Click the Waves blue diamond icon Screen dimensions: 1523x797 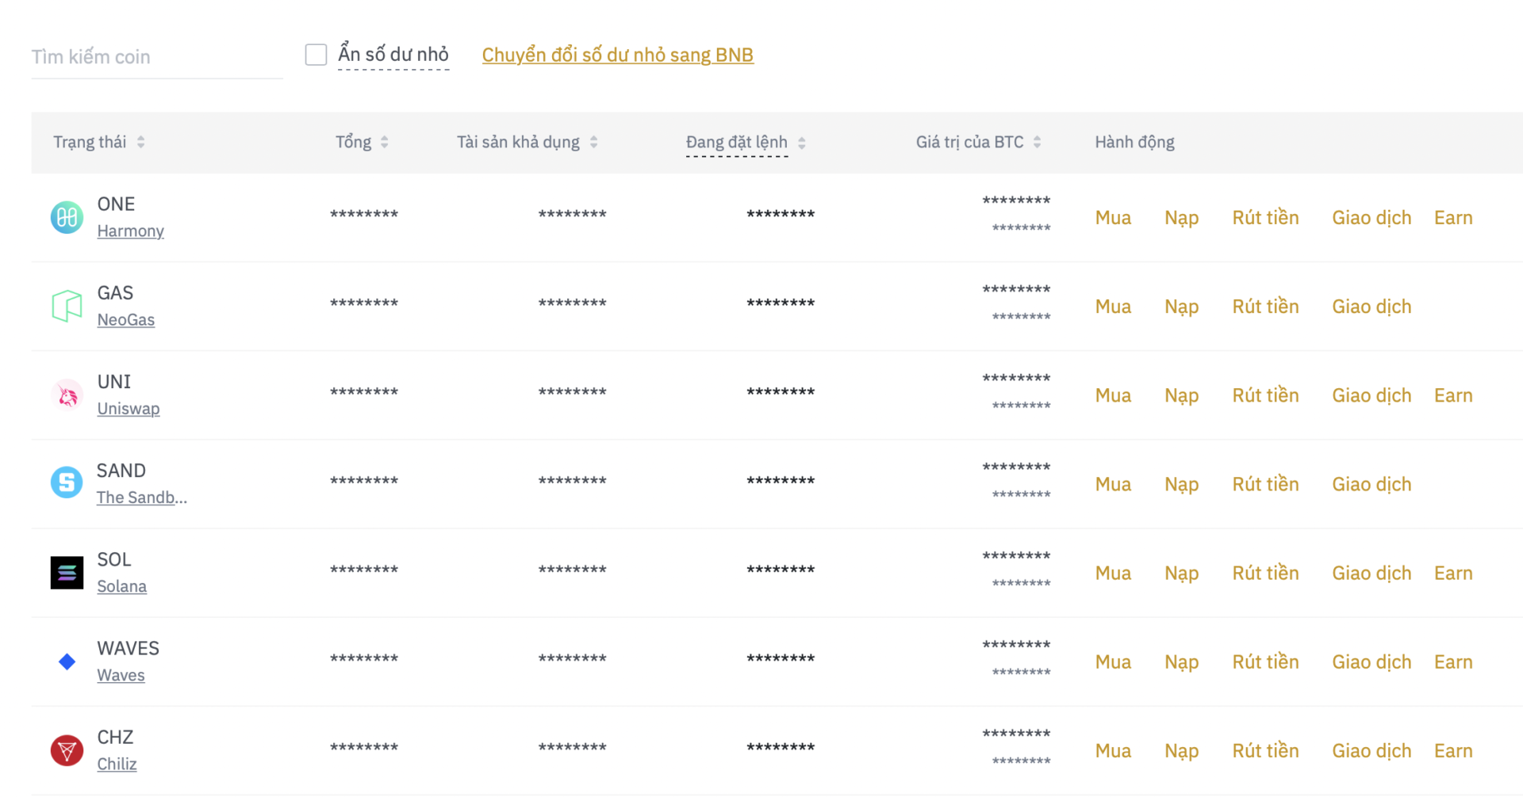(67, 662)
